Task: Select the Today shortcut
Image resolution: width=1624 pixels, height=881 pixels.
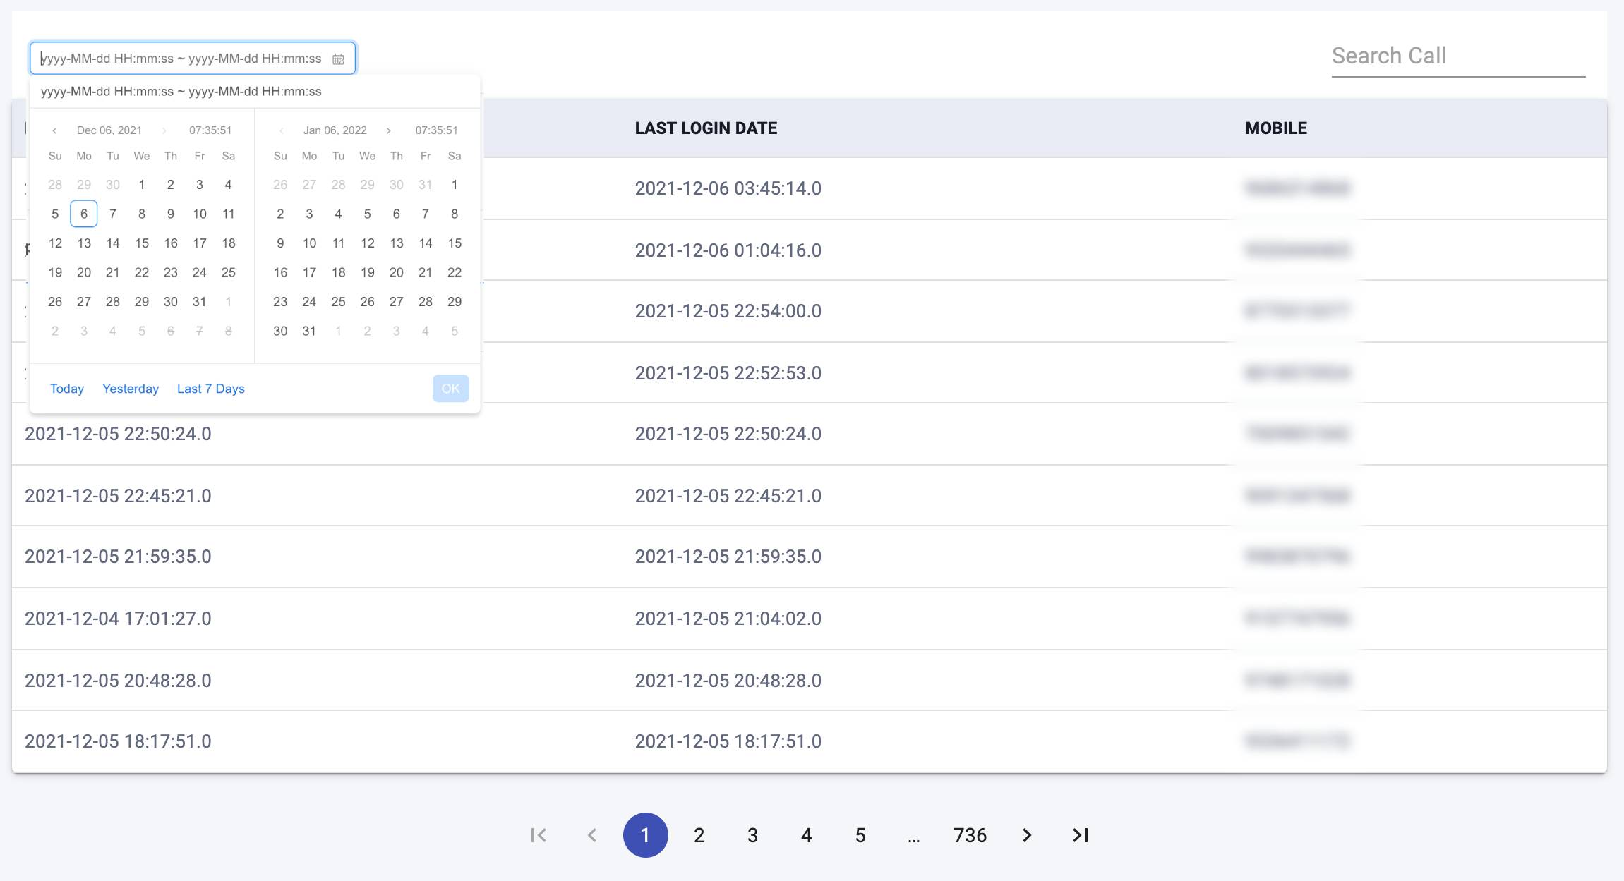Action: coord(67,389)
